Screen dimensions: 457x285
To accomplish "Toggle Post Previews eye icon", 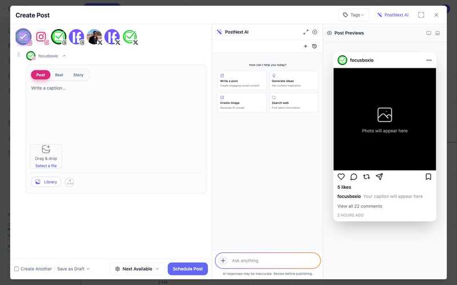I will (330, 33).
